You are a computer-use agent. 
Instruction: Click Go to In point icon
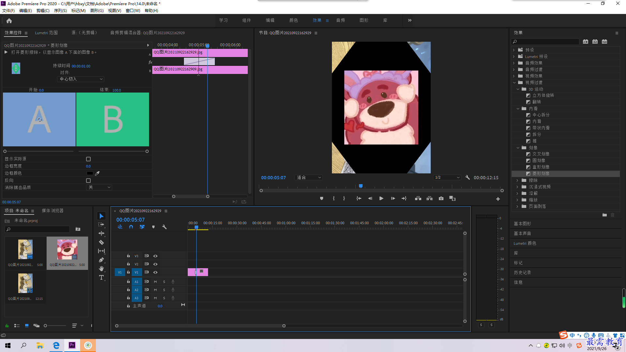[359, 198]
